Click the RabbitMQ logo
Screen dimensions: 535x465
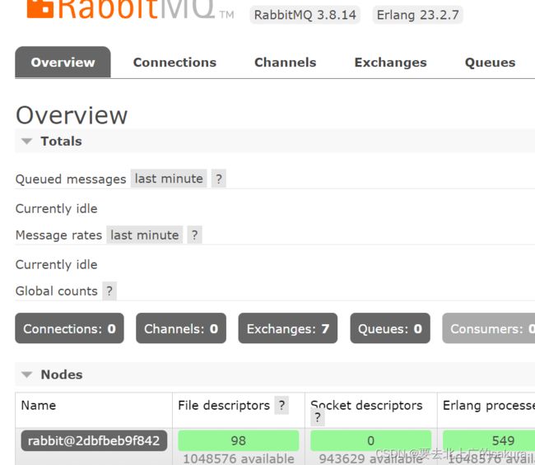(130, 10)
